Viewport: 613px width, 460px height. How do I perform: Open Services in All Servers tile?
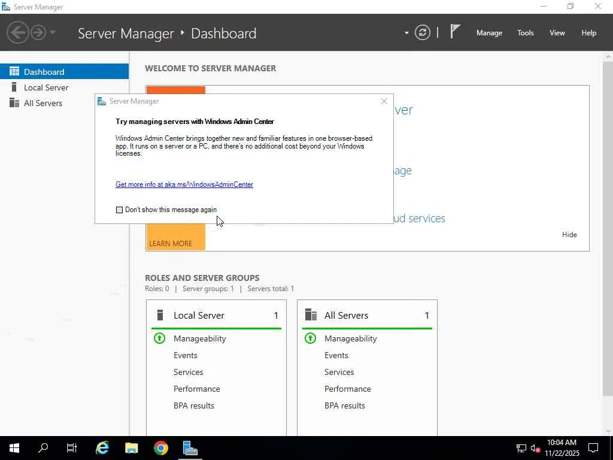pyautogui.click(x=339, y=372)
